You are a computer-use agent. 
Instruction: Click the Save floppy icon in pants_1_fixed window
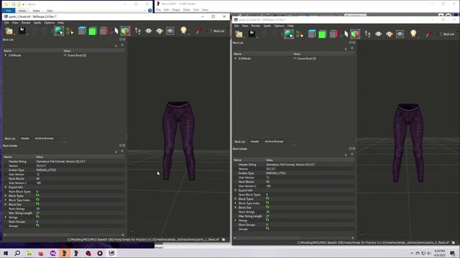click(22, 30)
